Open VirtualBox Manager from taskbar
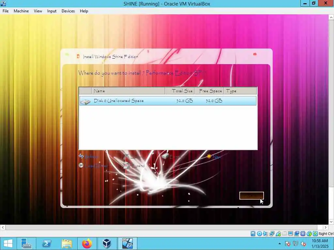Screen dimensions: 334x250 (107, 243)
